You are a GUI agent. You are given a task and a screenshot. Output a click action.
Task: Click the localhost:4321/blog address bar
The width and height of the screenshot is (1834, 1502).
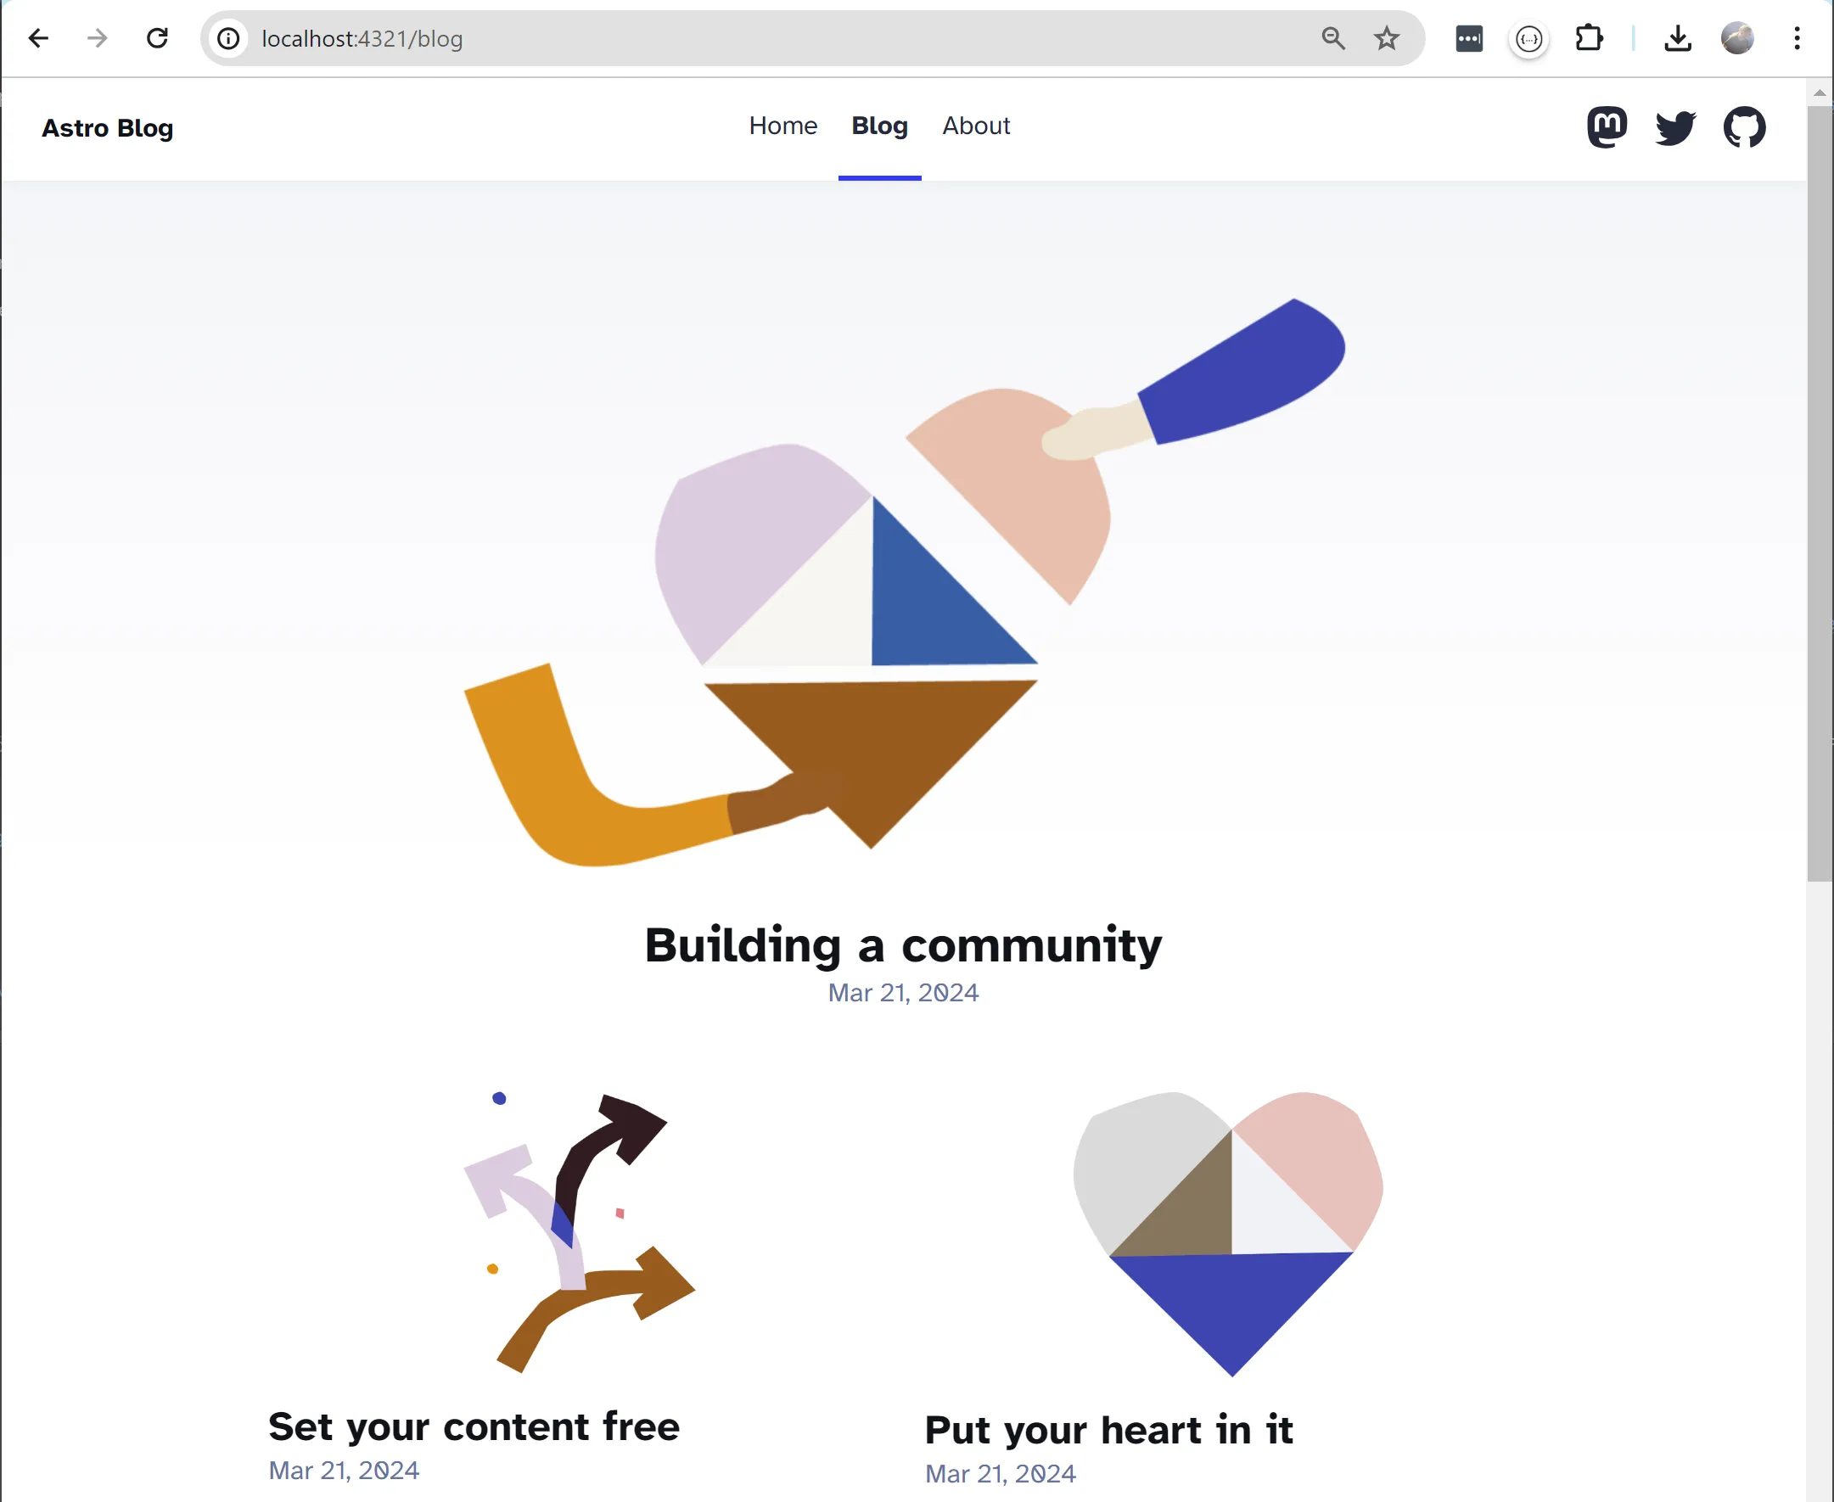(778, 38)
